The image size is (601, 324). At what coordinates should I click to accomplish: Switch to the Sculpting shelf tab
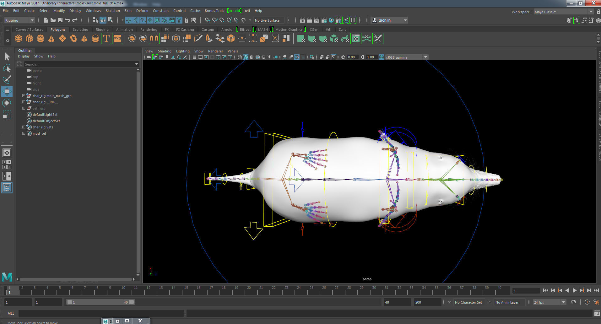(80, 30)
